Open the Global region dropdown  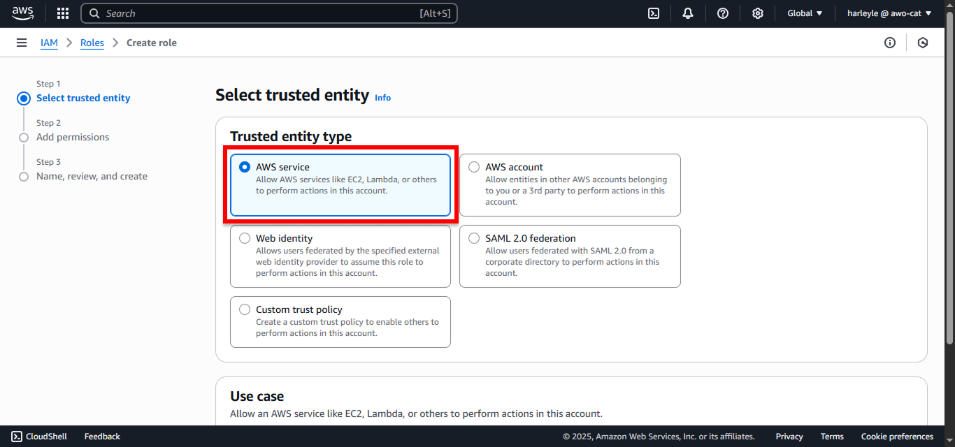[805, 13]
